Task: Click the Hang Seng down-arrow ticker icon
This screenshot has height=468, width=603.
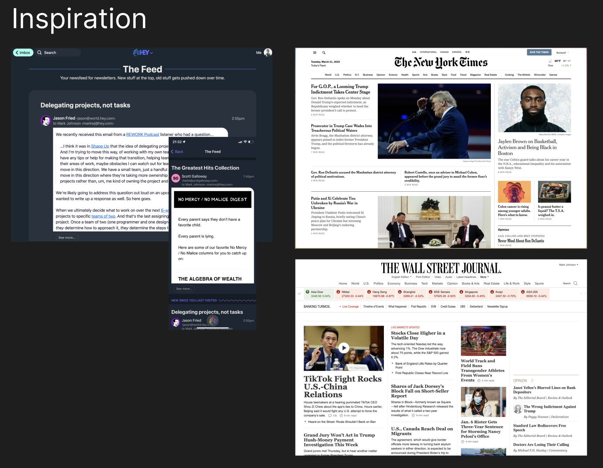Action: coord(369,292)
